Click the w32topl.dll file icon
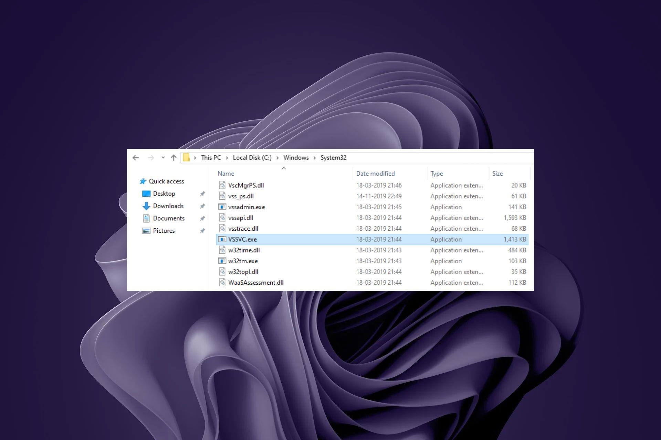The width and height of the screenshot is (661, 440). tap(222, 272)
